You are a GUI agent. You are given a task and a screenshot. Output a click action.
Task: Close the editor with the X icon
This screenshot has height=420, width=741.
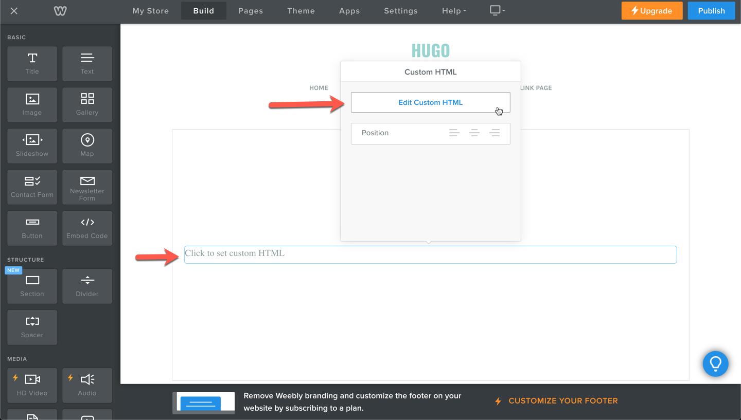(14, 11)
